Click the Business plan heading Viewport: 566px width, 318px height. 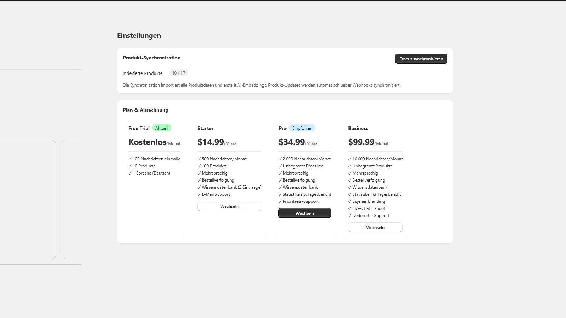coord(358,128)
